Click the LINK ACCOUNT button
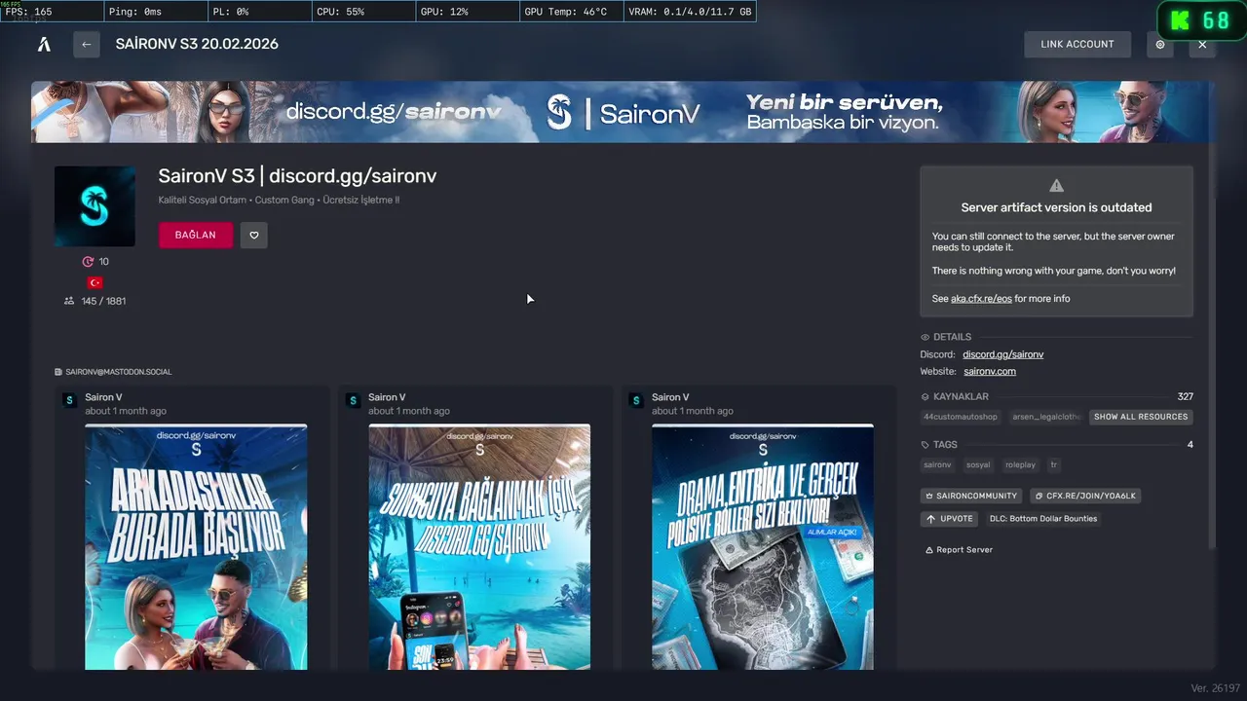The width and height of the screenshot is (1247, 701). click(1077, 44)
